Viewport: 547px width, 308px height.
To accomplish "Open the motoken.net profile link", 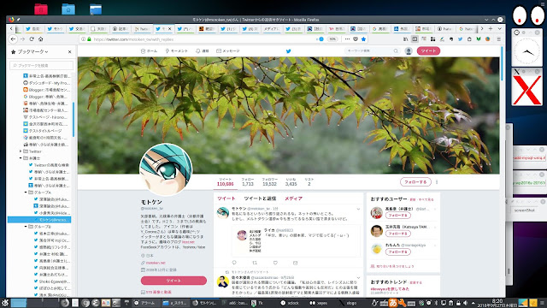I will [x=156, y=263].
